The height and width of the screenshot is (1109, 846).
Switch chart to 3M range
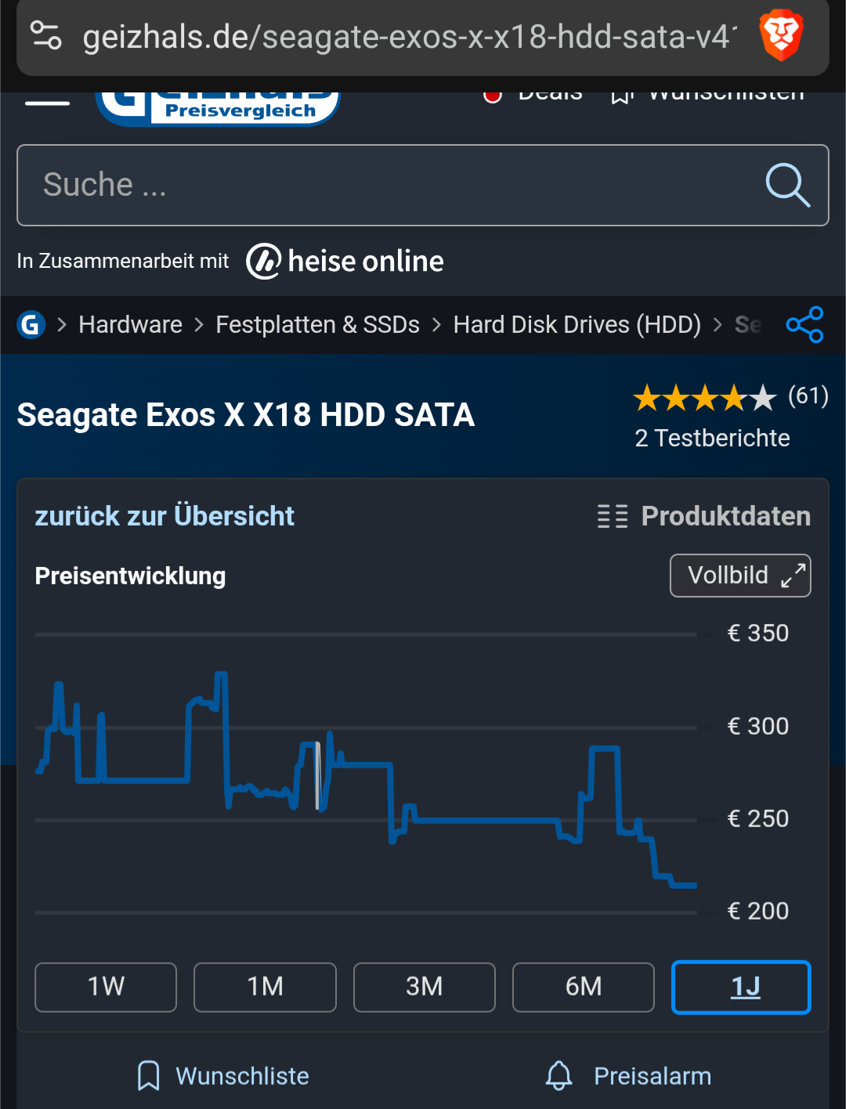424,987
